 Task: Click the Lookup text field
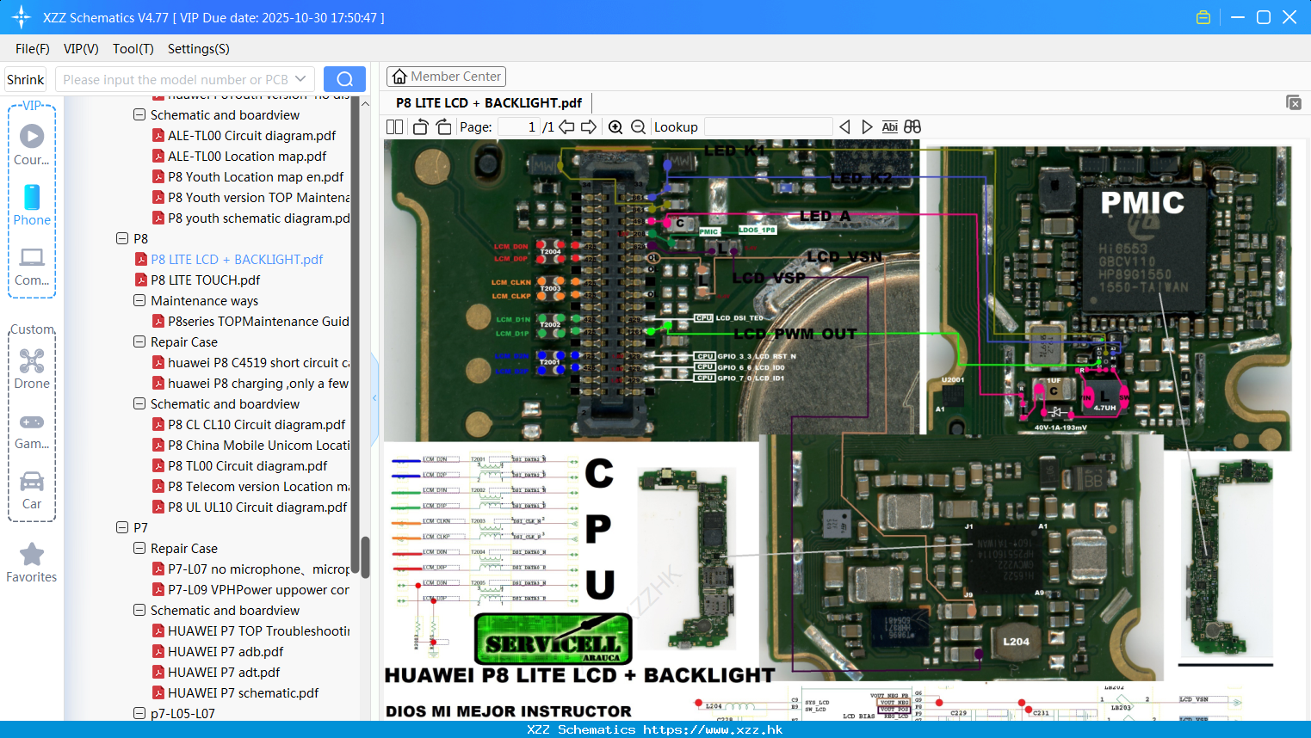769,127
